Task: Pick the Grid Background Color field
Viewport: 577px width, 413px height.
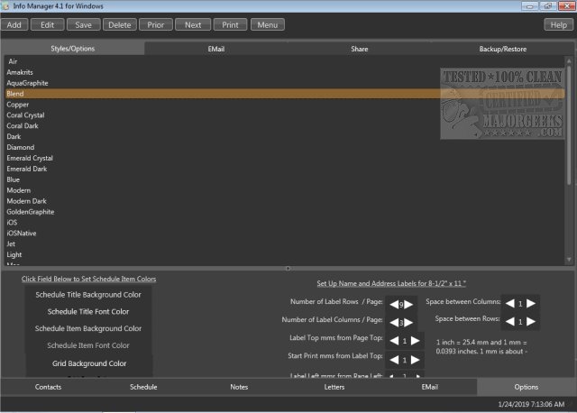Action: pyautogui.click(x=87, y=363)
